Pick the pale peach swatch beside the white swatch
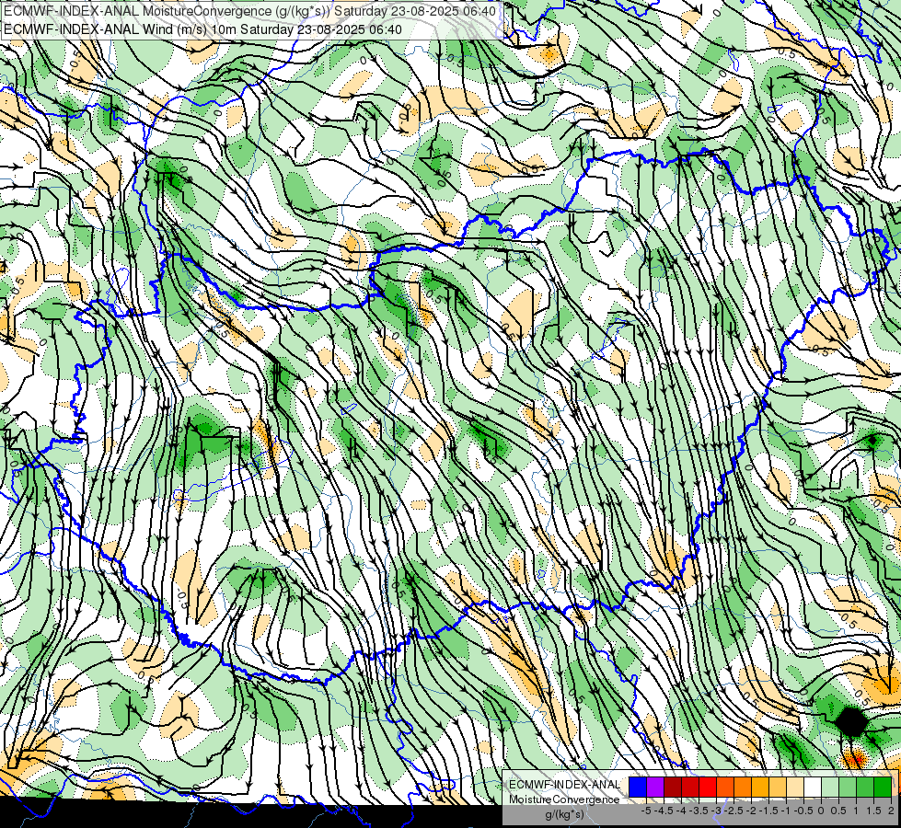The width and height of the screenshot is (901, 828). [x=794, y=787]
